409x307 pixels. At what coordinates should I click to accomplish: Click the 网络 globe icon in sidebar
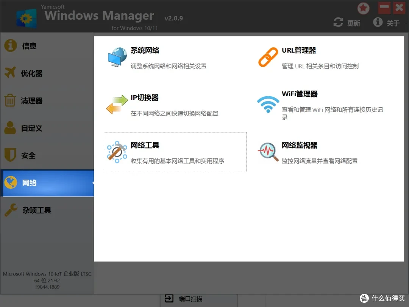(x=11, y=182)
